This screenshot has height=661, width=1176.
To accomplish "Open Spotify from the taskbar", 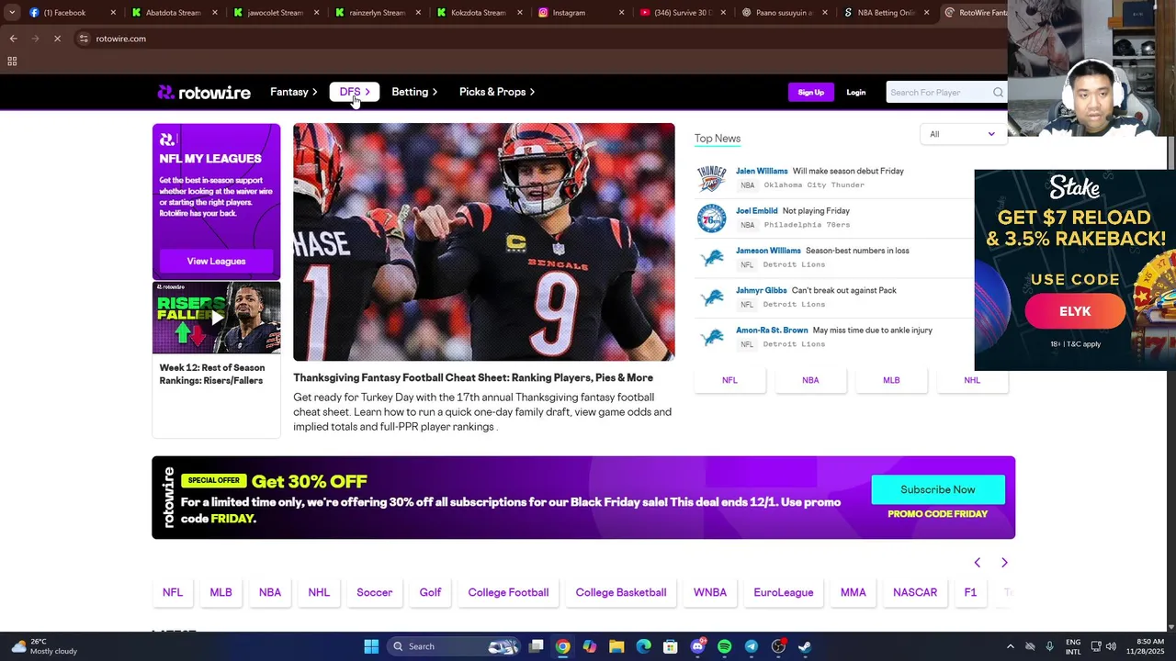I will tap(724, 646).
